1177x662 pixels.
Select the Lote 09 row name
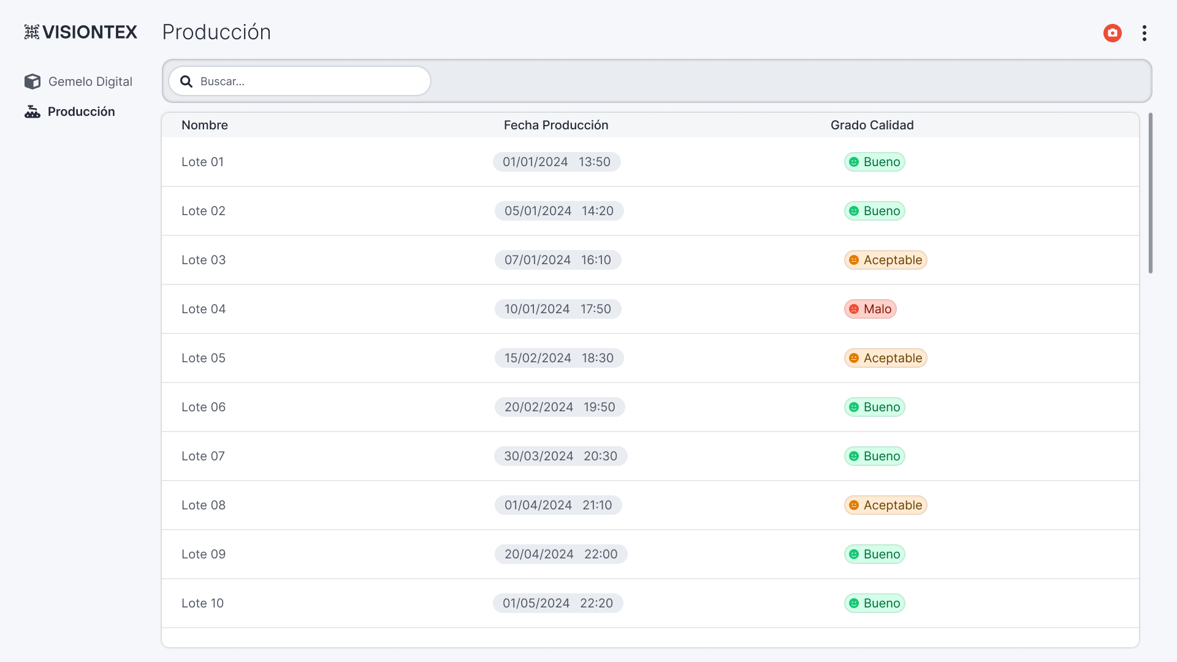(204, 554)
